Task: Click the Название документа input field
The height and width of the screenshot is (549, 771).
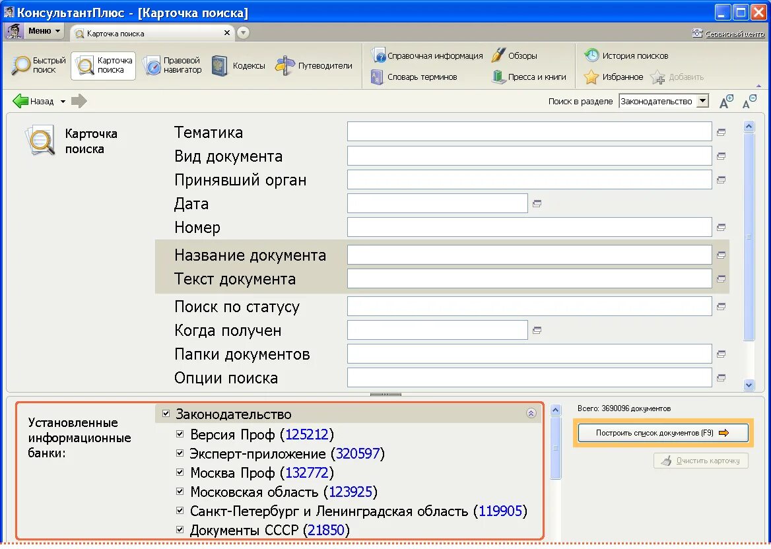Action: point(529,255)
